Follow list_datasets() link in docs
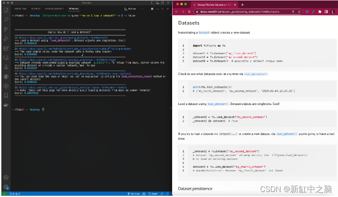The height and width of the screenshot is (197, 338). click(x=256, y=74)
